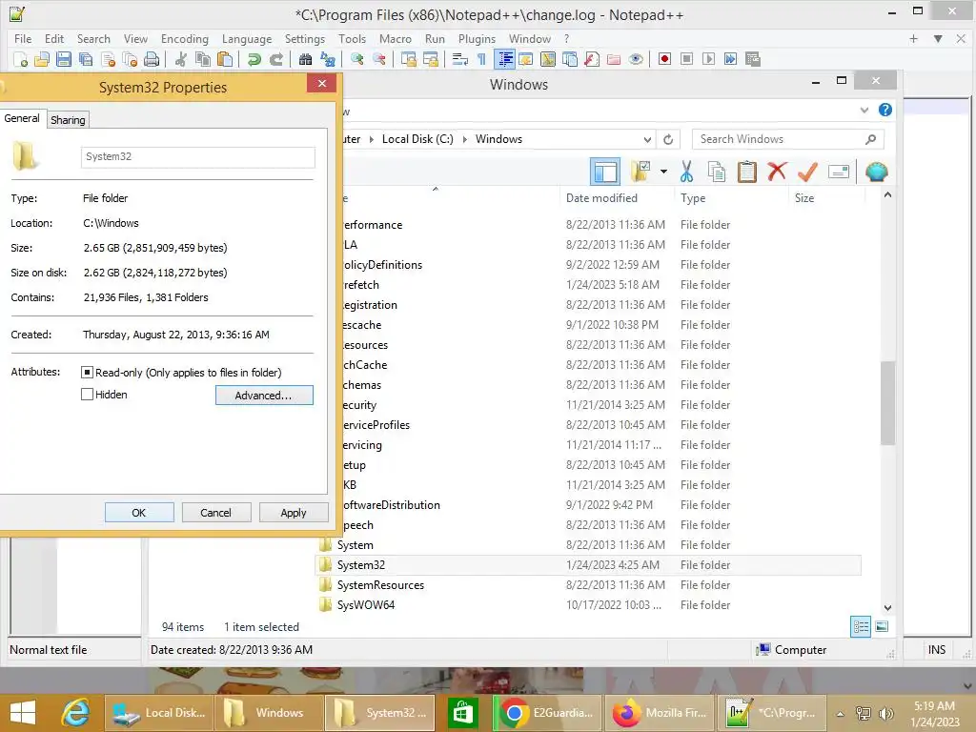Open Find with the binoculars icon
Image resolution: width=976 pixels, height=732 pixels.
coord(305,59)
